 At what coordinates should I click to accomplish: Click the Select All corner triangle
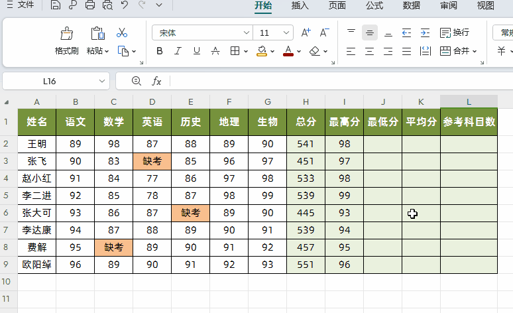pos(7,102)
